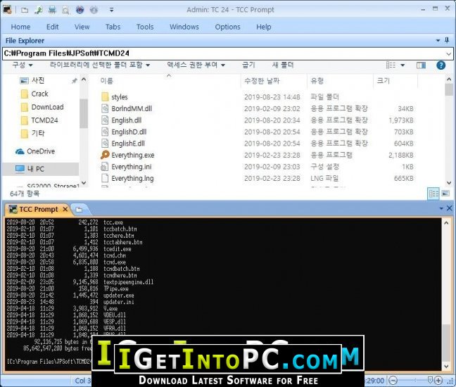Open the 구성 (Organize) dropdown
This screenshot has height=387, width=456.
(x=22, y=65)
